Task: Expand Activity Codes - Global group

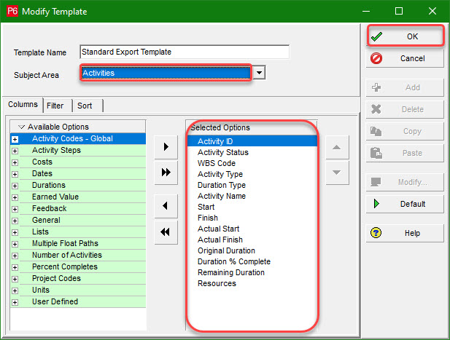Action: tap(15, 139)
